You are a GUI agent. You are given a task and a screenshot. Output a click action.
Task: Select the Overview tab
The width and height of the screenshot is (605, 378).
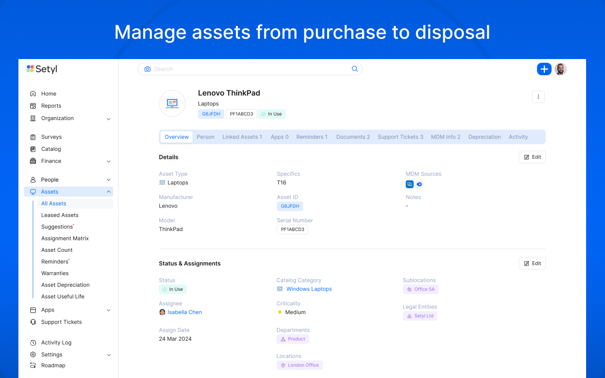(x=177, y=137)
